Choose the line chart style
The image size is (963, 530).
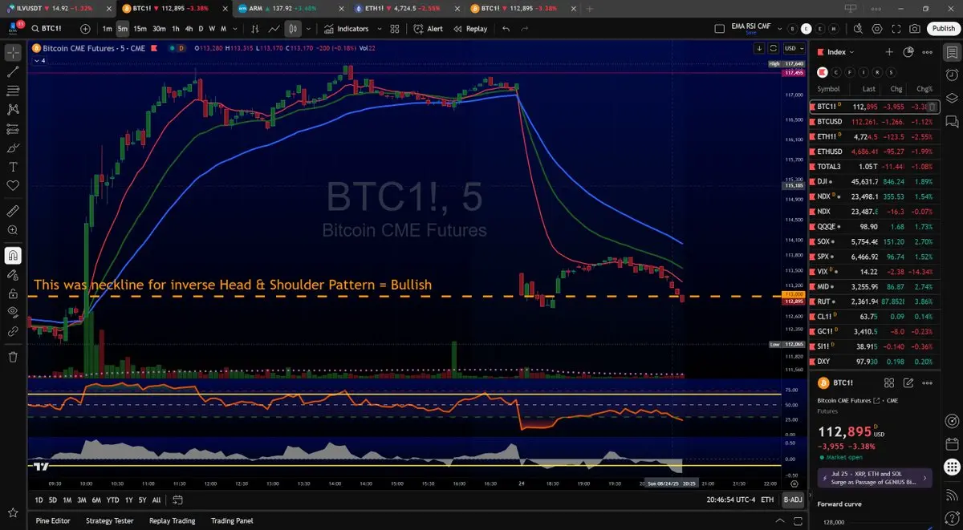click(274, 29)
